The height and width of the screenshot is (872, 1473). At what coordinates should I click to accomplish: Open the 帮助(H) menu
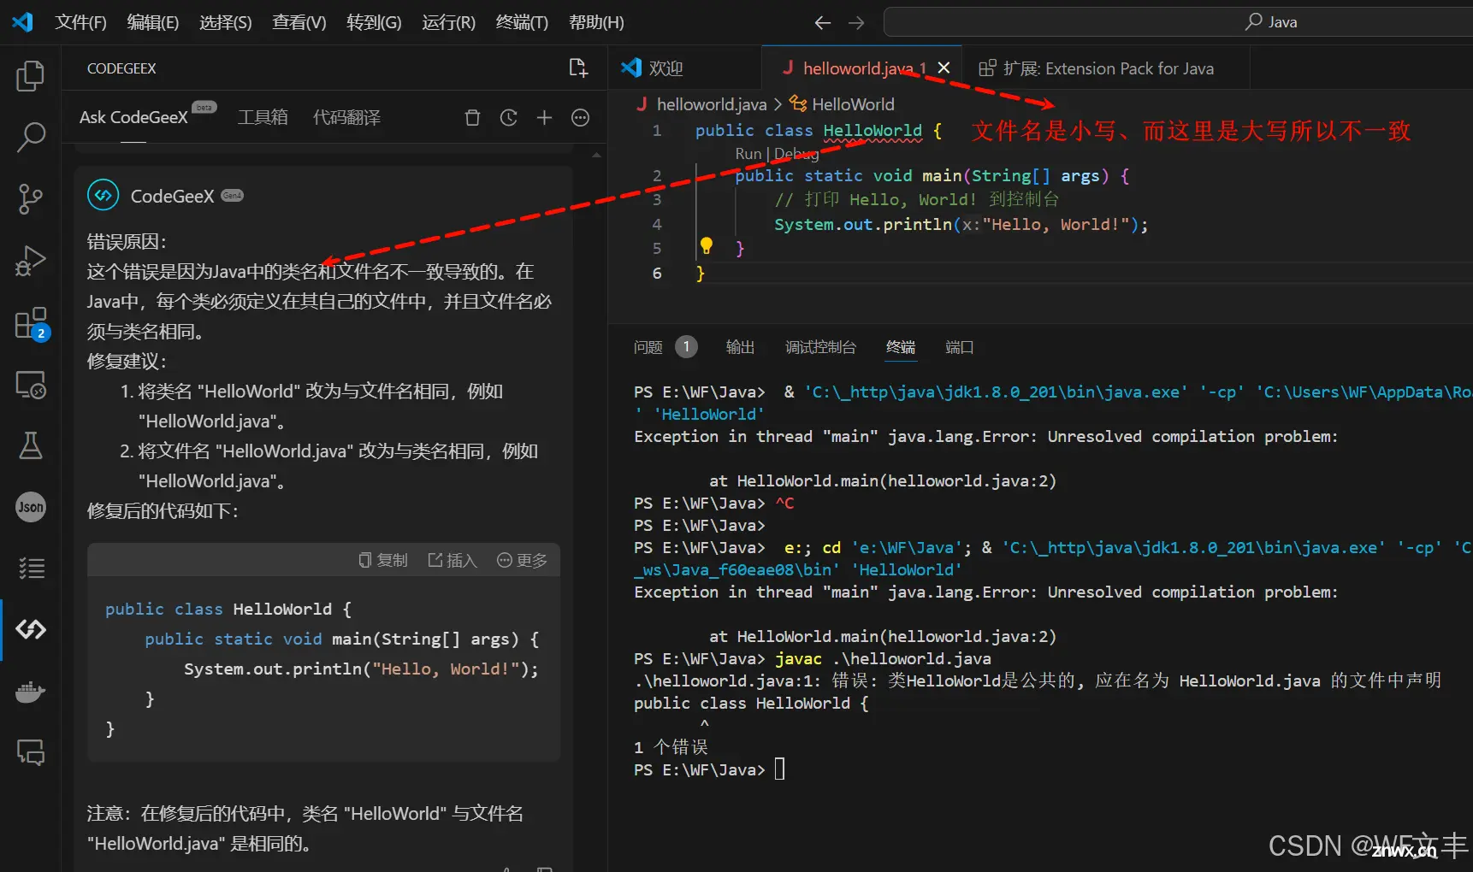596,22
